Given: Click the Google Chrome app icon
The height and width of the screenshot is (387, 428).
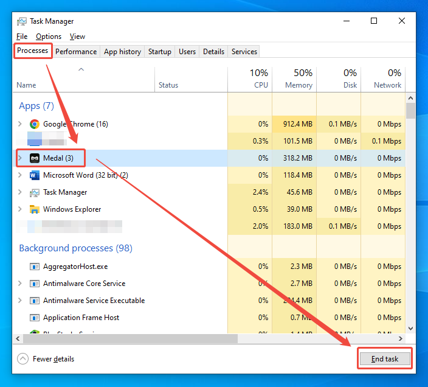Looking at the screenshot, I should click(x=35, y=124).
